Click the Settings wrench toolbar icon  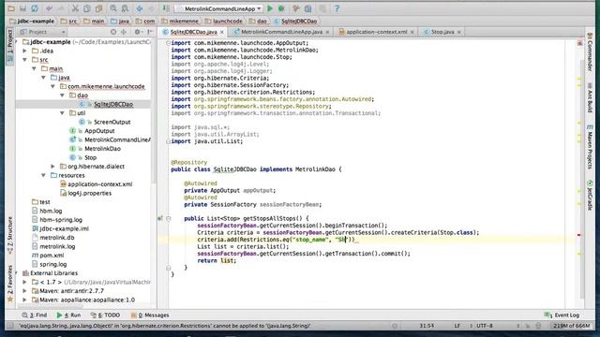click(296, 8)
